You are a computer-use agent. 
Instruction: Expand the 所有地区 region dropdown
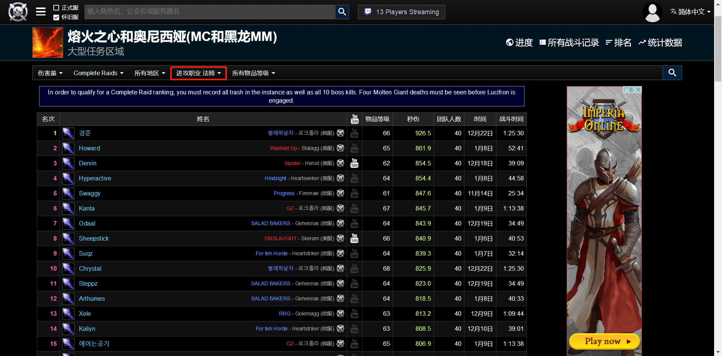(150, 73)
